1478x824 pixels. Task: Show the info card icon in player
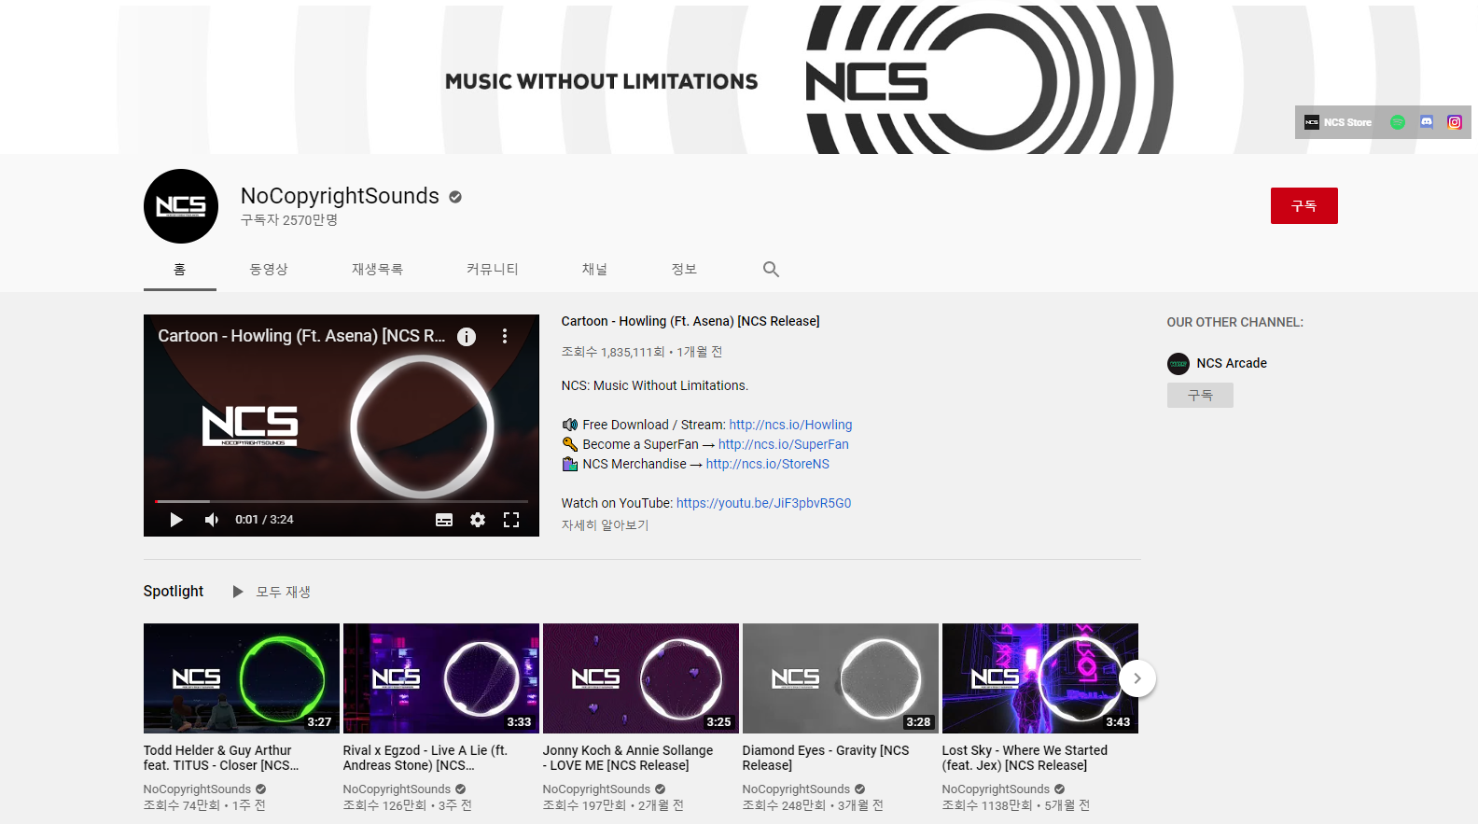point(467,337)
